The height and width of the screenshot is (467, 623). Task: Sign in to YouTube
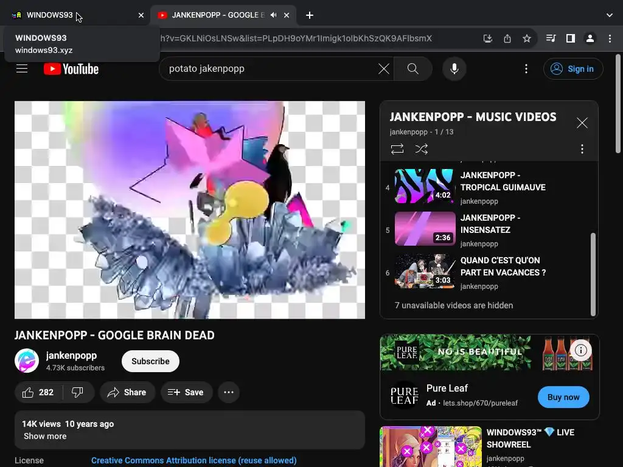pos(573,69)
